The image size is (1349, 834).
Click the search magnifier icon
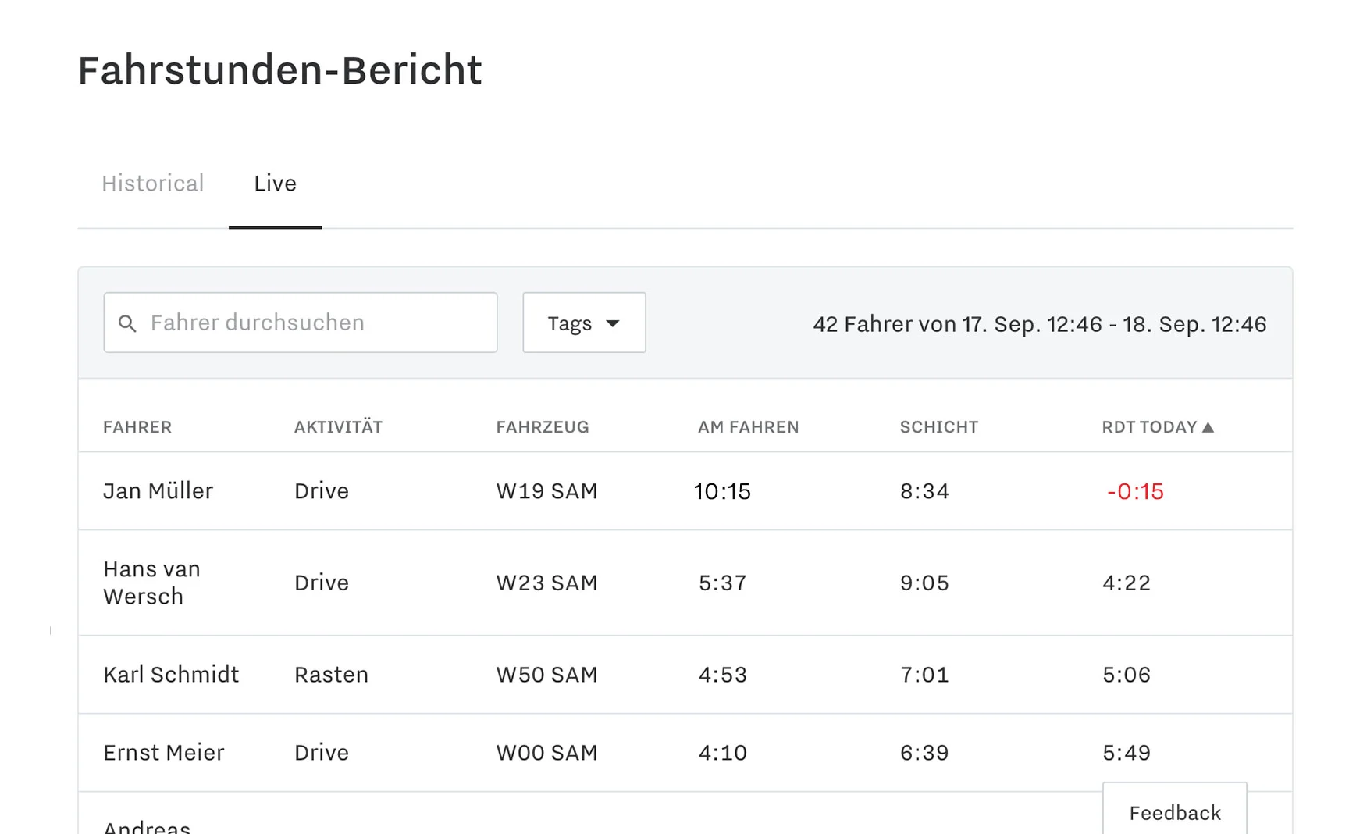[x=127, y=323]
